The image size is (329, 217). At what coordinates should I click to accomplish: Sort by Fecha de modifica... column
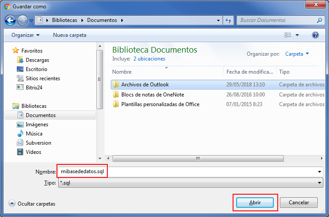coord(250,72)
